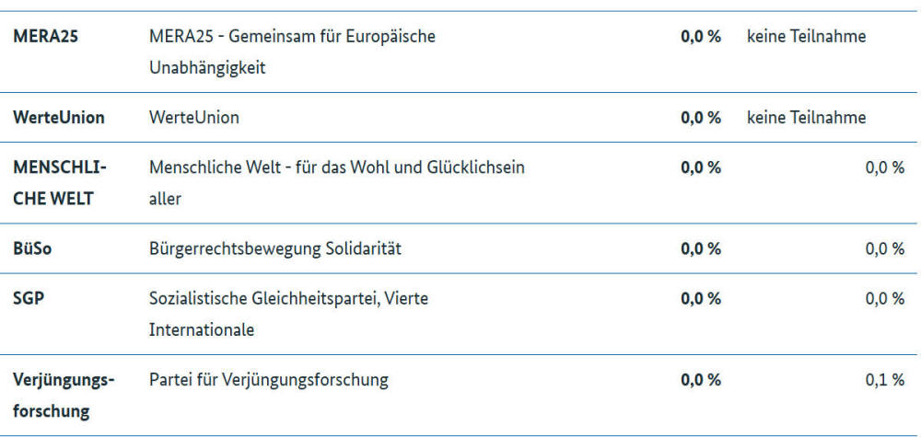Click 'Partei für Verjüngungsforschung' party name

click(x=269, y=380)
